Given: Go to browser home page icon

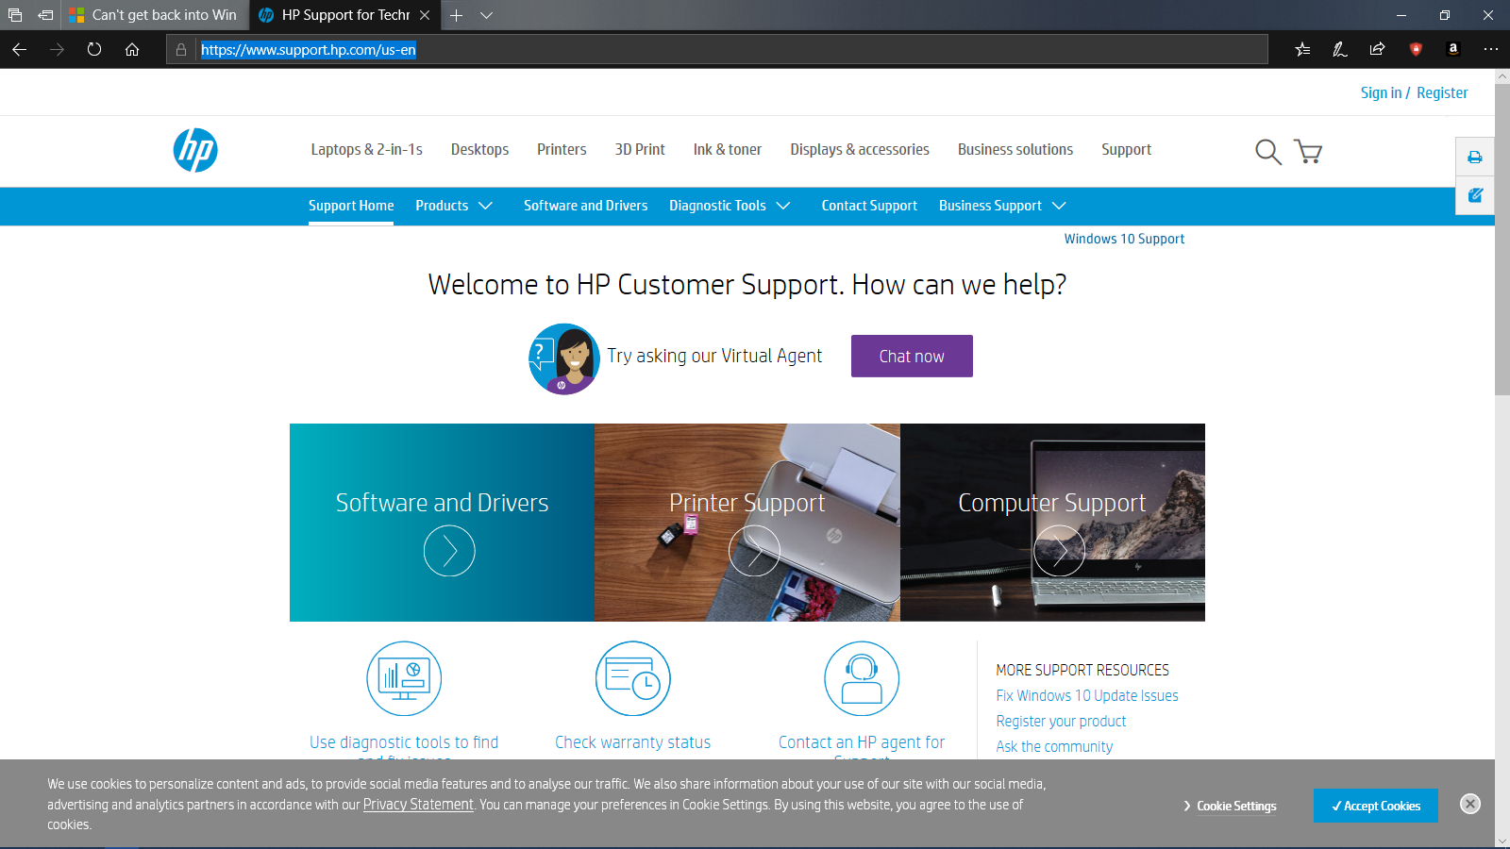Looking at the screenshot, I should coord(132,49).
